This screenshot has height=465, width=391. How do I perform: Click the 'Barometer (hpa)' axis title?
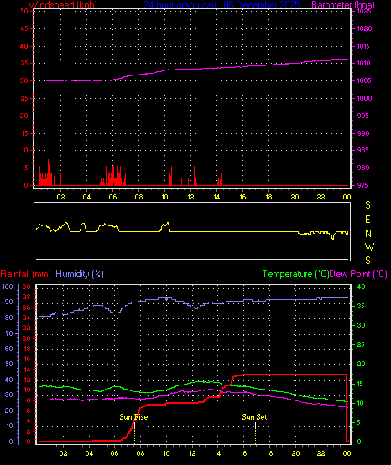coord(343,5)
